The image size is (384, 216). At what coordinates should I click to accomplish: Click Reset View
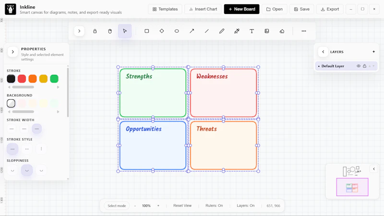182,206
